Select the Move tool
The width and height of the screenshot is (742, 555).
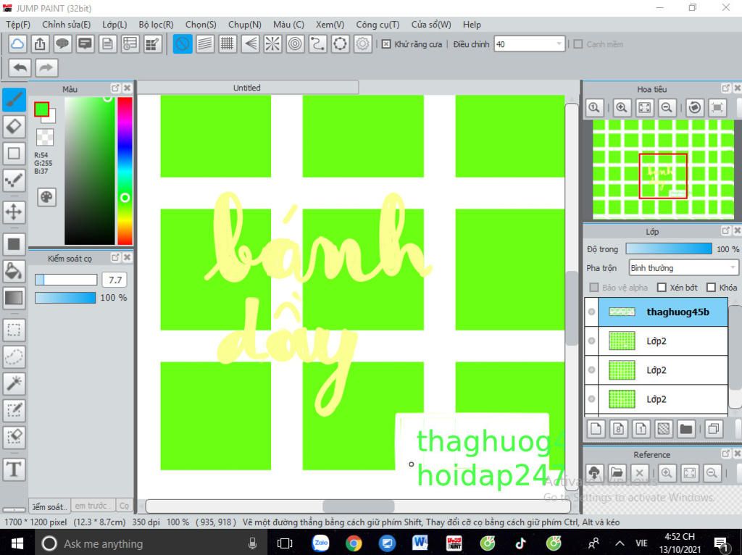[x=14, y=212]
